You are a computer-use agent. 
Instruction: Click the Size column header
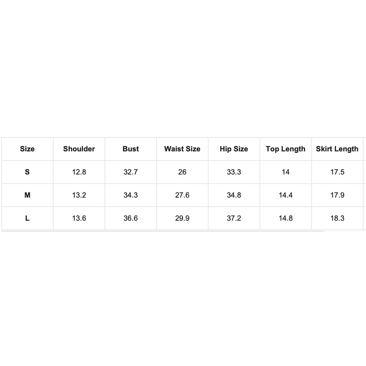27,149
